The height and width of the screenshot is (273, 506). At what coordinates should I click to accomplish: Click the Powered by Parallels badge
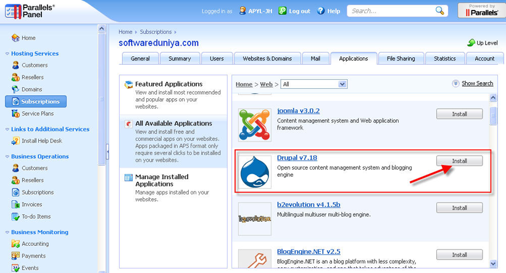coord(481,10)
